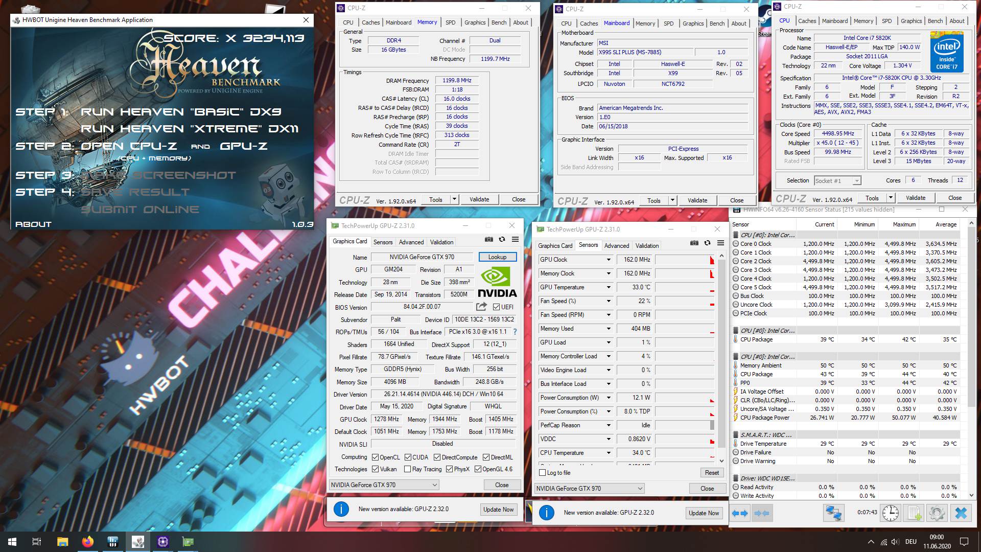This screenshot has height=552, width=981.
Task: Click the CPU-Z taskbar icon
Action: (x=163, y=542)
